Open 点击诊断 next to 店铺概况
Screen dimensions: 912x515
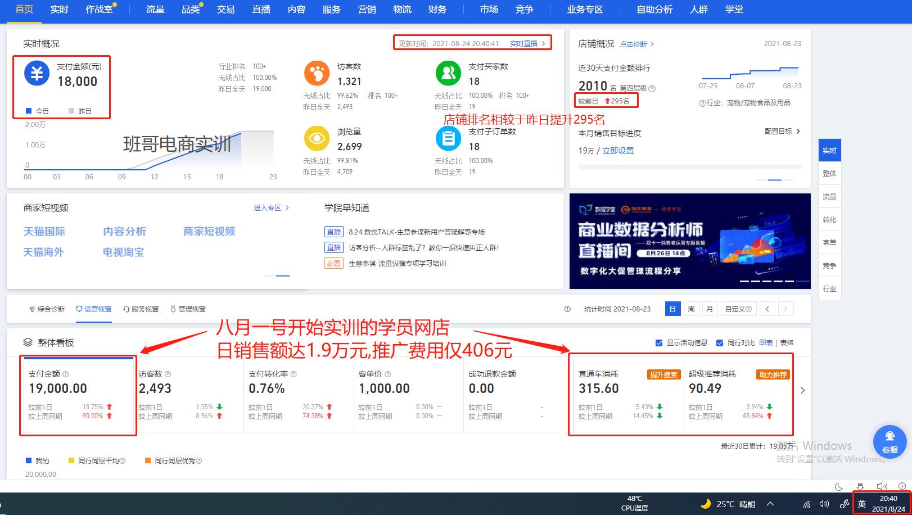(634, 44)
